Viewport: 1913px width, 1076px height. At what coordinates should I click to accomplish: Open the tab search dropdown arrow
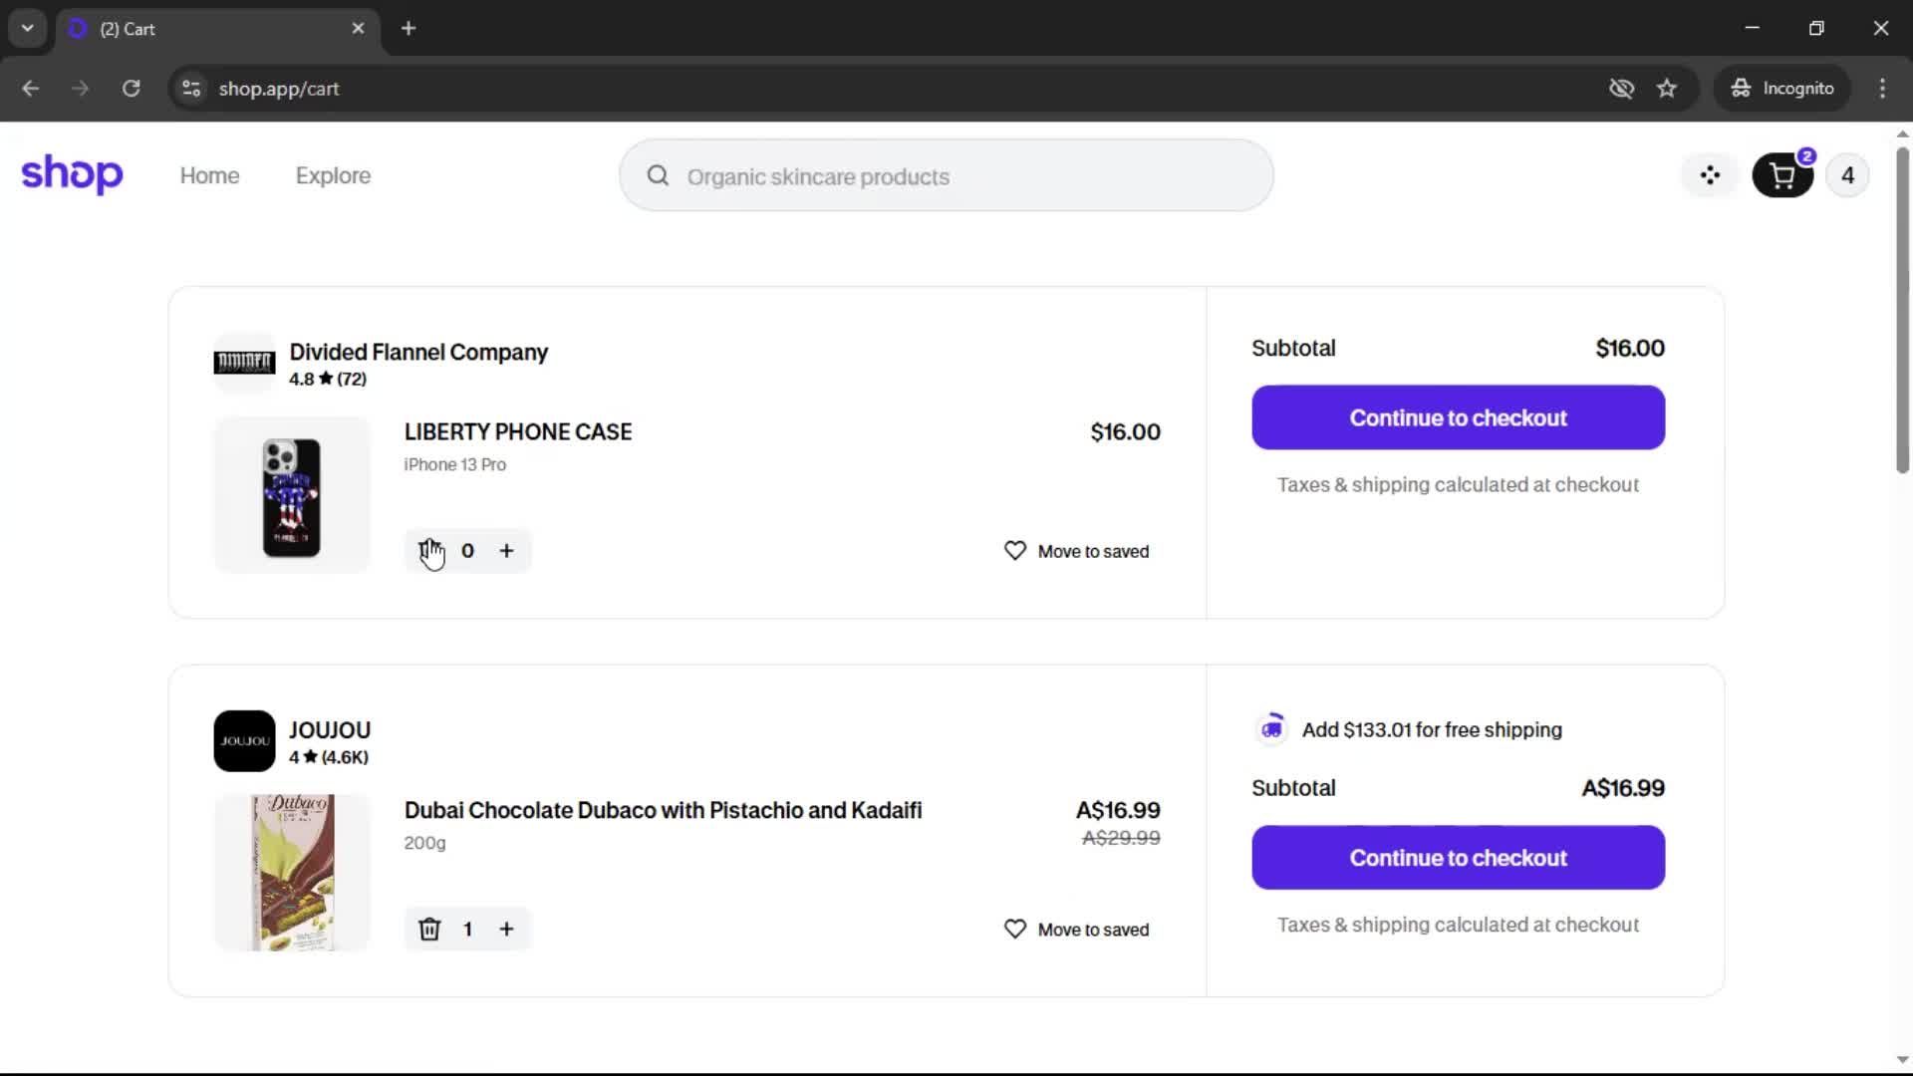point(28,28)
